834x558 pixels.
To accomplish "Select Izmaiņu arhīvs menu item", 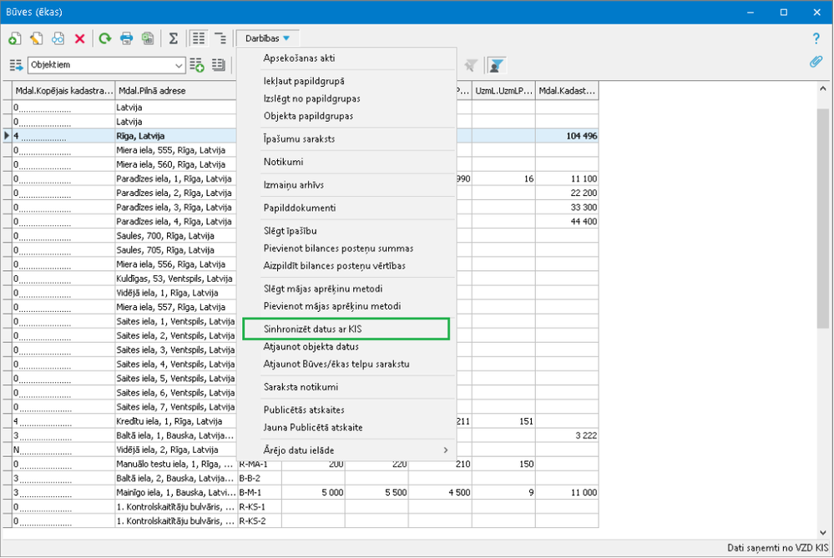I will pyautogui.click(x=346, y=185).
